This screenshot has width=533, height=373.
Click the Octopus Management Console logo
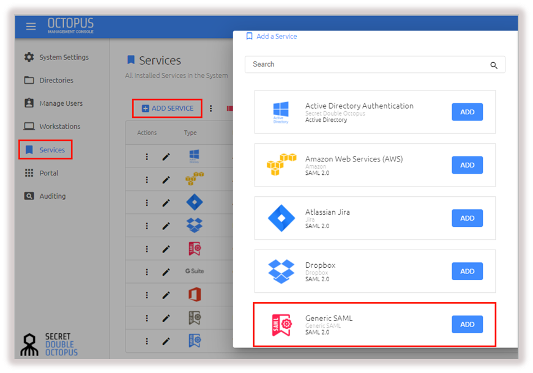(x=70, y=26)
